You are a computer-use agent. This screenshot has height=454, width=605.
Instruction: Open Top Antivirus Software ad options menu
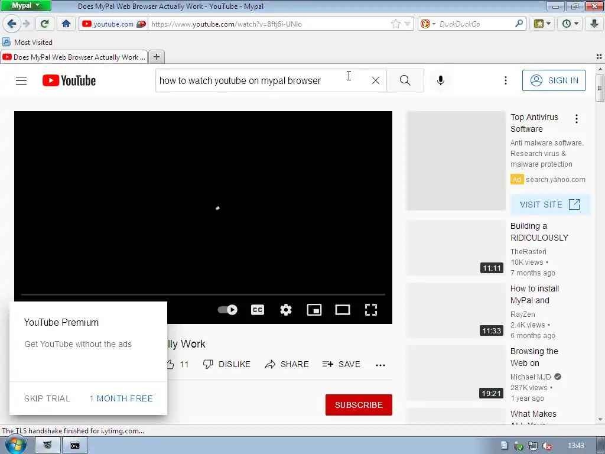pos(577,119)
